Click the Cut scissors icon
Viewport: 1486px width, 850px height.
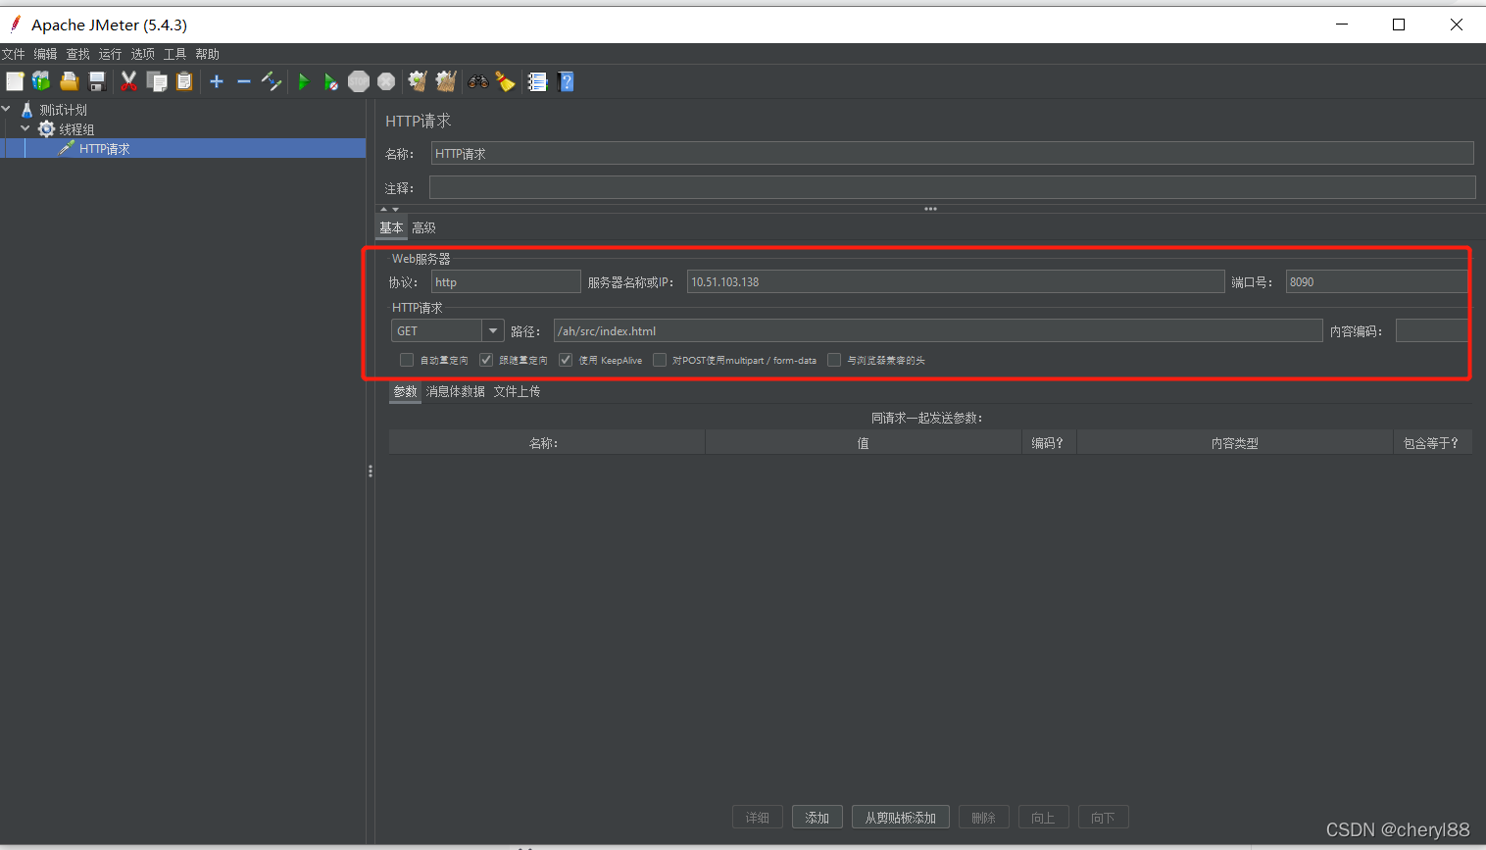point(128,81)
